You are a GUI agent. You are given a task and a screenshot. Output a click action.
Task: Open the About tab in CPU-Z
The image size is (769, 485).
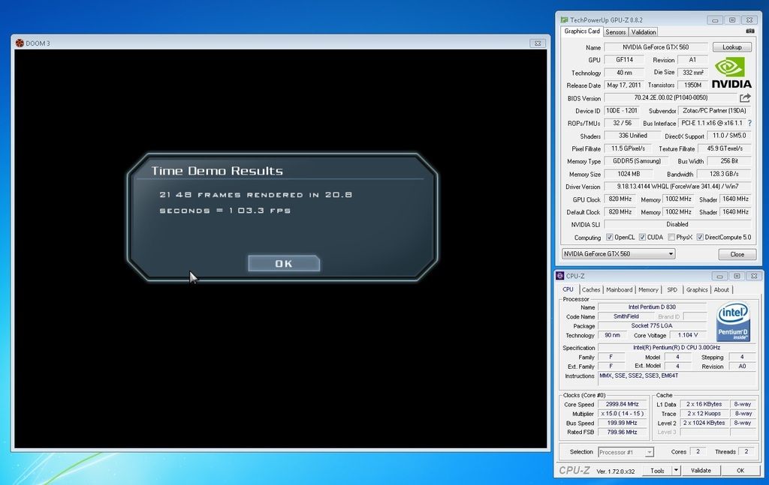(x=722, y=290)
